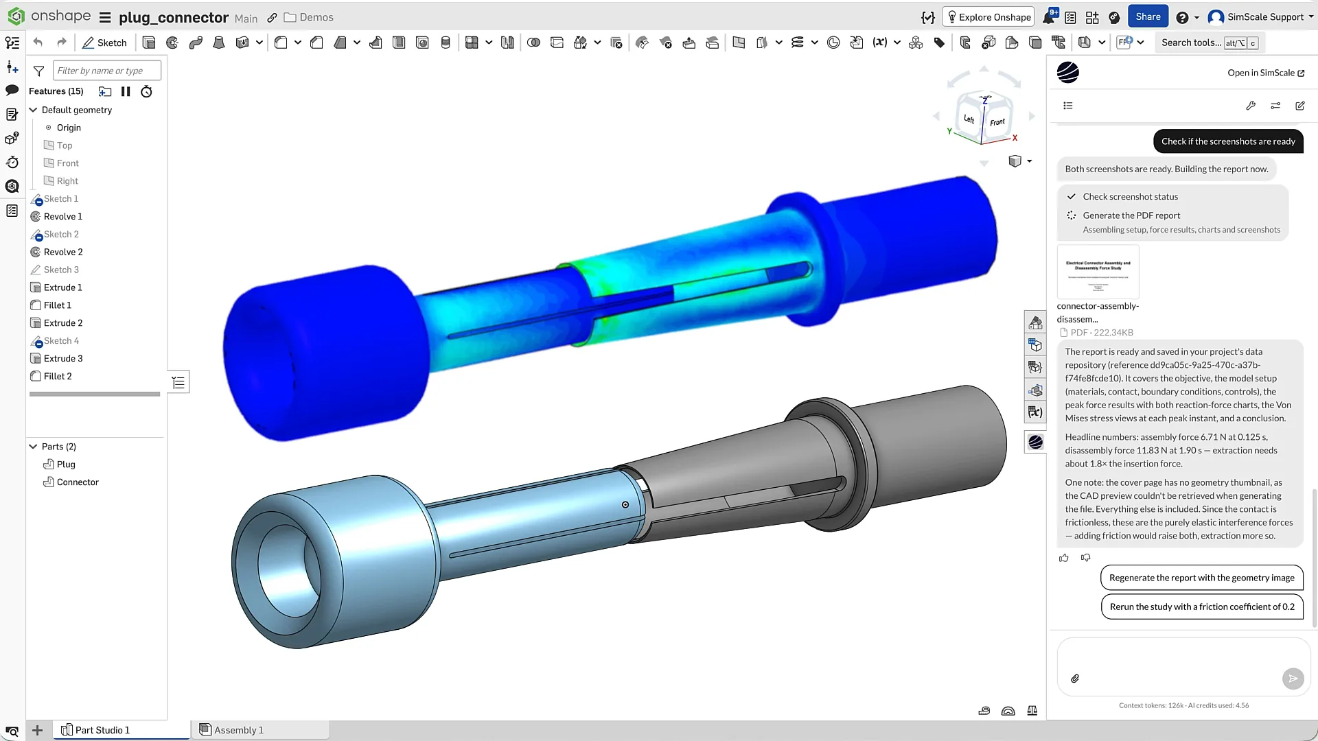1318x741 pixels.
Task: Select the Revolve tool in the toolbar
Action: [x=172, y=43]
